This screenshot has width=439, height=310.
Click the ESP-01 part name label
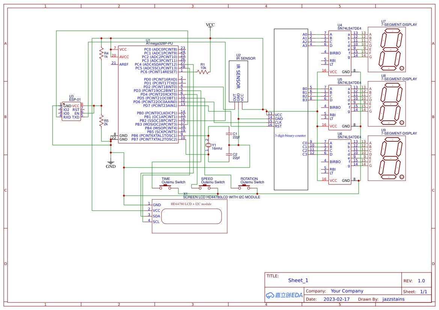pos(75,99)
